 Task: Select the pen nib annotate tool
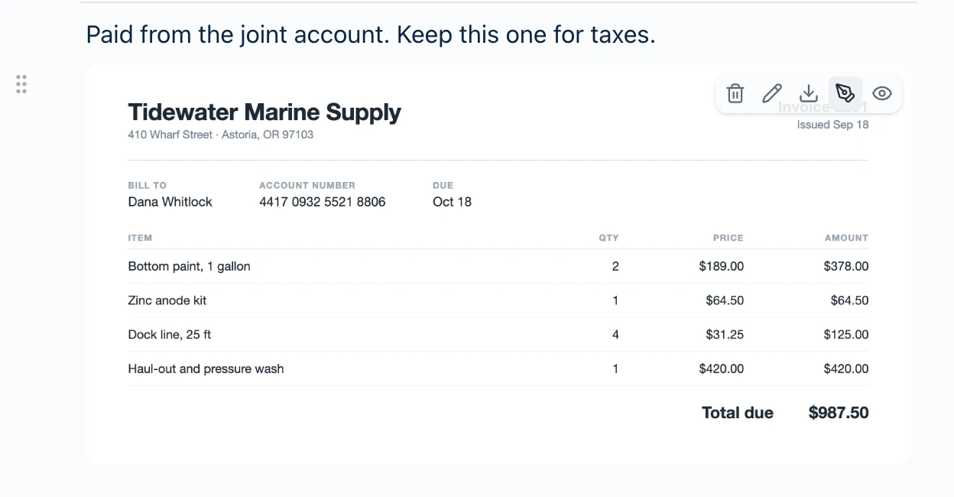(845, 93)
